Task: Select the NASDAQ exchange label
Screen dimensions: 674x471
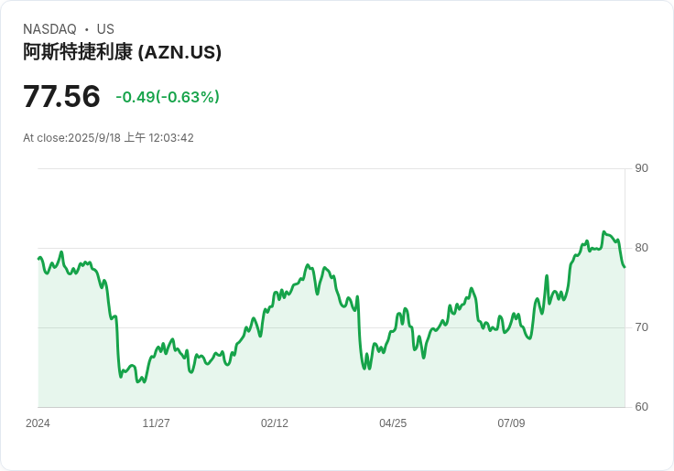Action: pos(49,29)
